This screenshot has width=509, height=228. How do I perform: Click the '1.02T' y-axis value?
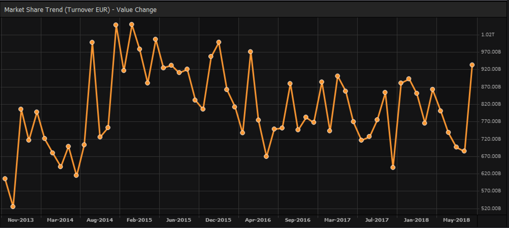[x=488, y=35]
